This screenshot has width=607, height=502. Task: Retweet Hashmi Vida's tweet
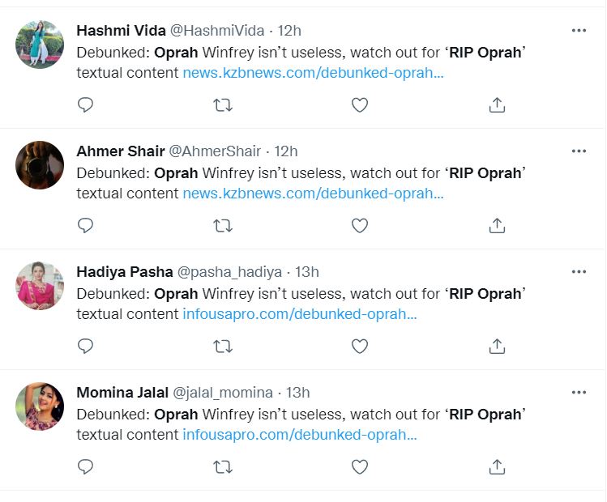pos(222,104)
